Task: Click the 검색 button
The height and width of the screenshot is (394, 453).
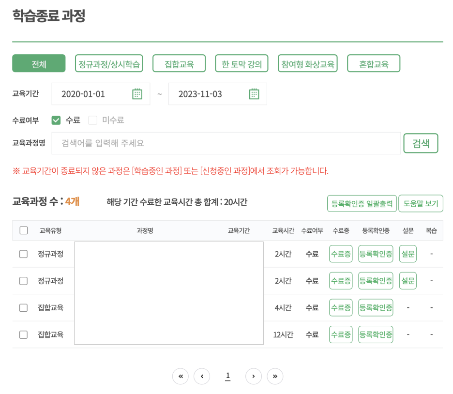Action: click(421, 143)
